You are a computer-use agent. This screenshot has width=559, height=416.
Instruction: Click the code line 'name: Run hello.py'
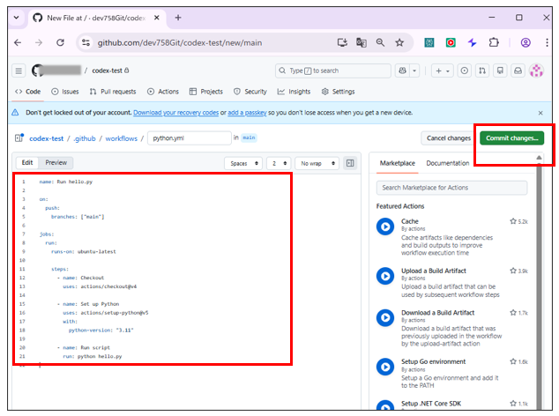66,182
